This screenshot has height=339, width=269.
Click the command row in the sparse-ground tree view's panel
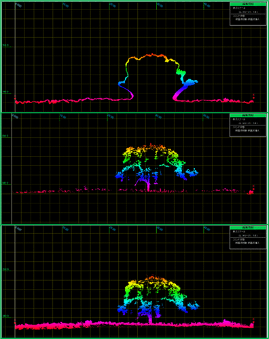coord(248,129)
